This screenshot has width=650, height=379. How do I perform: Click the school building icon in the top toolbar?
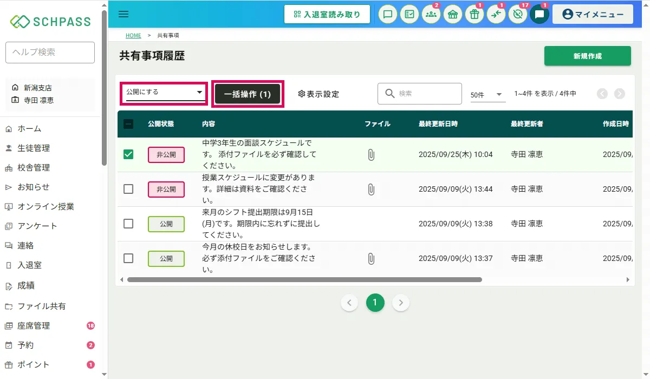[453, 15]
